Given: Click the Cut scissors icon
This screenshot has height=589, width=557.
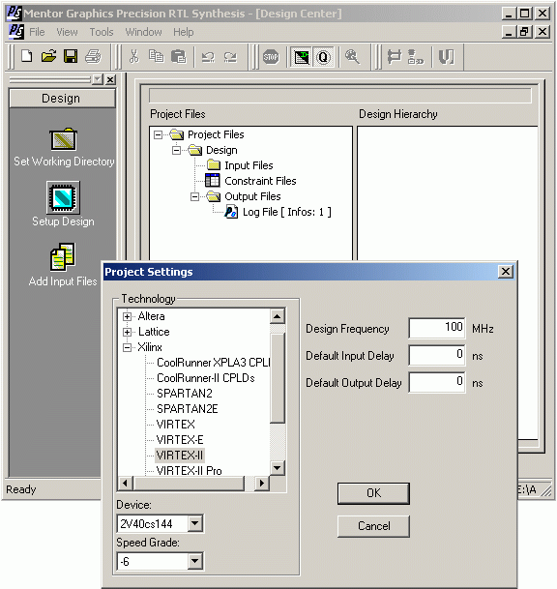Looking at the screenshot, I should (133, 57).
